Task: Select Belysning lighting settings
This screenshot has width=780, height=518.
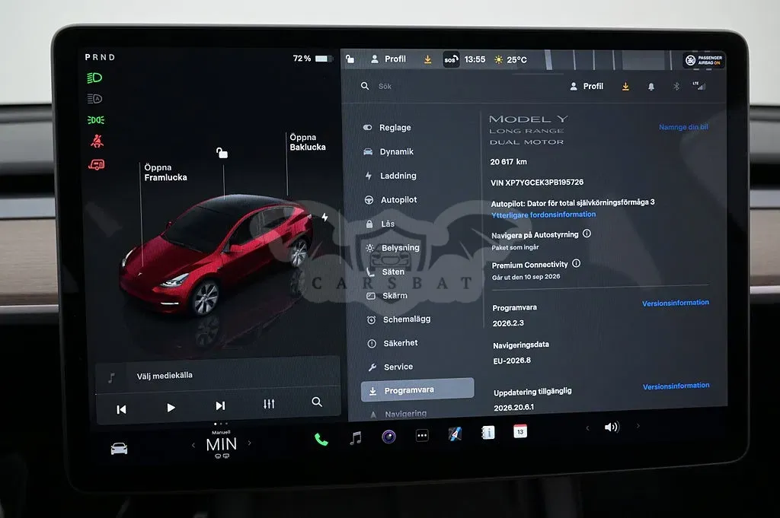Action: (392, 248)
